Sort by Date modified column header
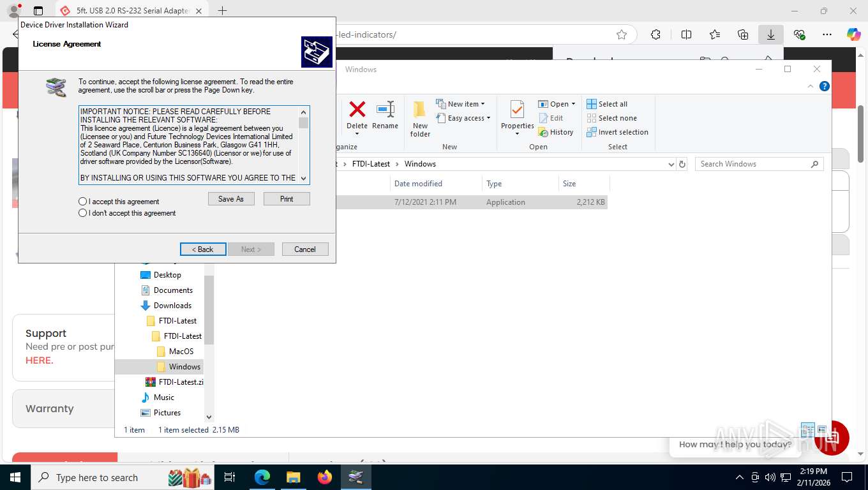 tap(436, 184)
